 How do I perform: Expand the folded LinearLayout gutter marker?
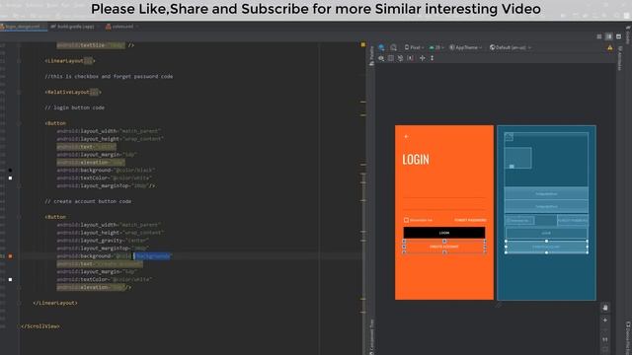click(x=19, y=61)
